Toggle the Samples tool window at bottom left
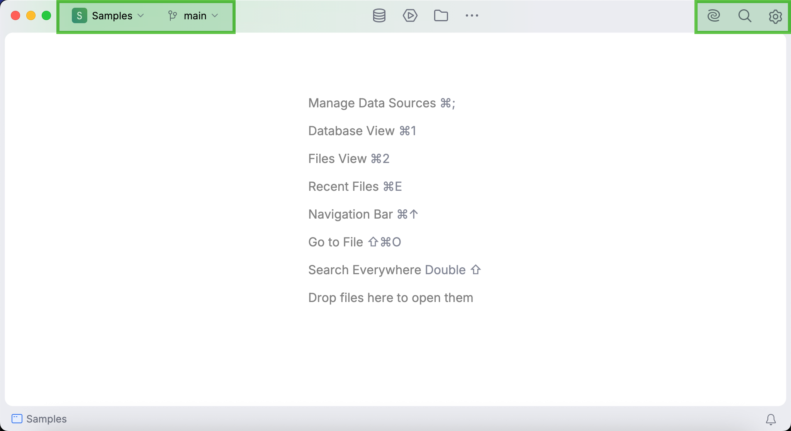The width and height of the screenshot is (791, 431). tap(39, 419)
